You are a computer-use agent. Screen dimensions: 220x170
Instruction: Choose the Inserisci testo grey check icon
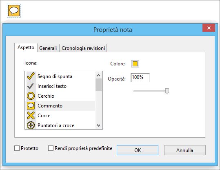coord(31,86)
